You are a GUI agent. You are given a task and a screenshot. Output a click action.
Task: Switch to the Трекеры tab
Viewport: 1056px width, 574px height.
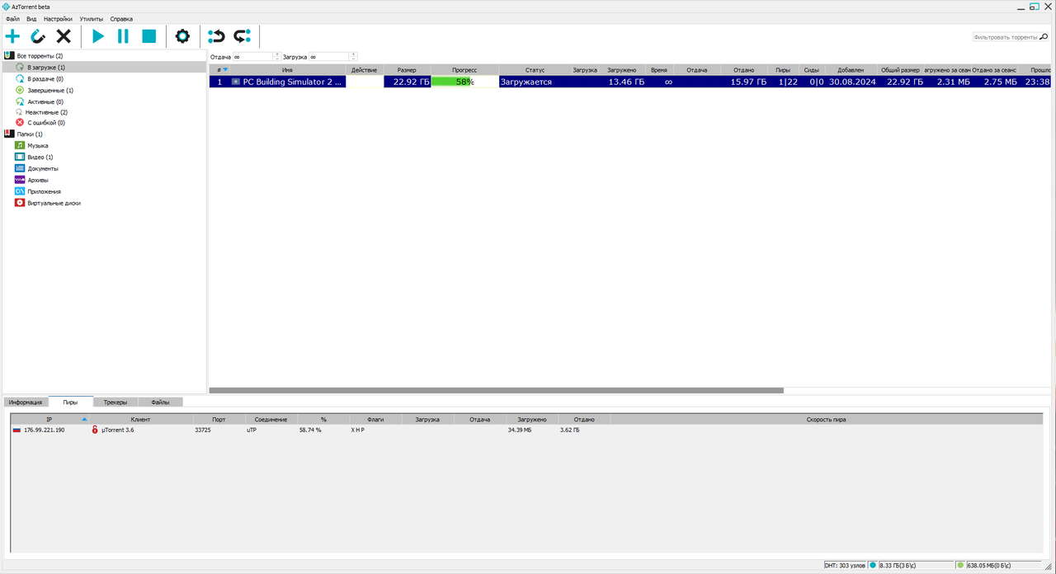point(115,402)
